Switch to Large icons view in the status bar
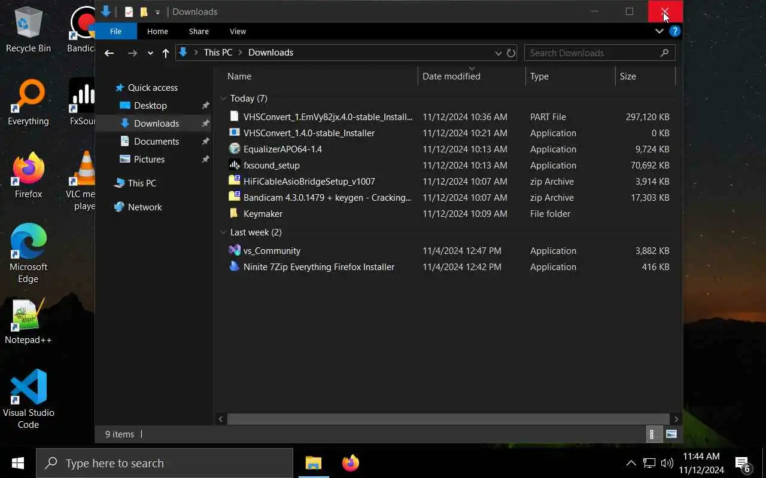The height and width of the screenshot is (478, 766). point(671,434)
